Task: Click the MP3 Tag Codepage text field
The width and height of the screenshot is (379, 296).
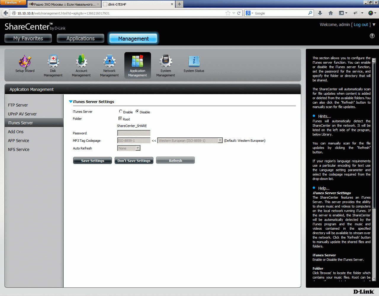Action: coord(134,141)
